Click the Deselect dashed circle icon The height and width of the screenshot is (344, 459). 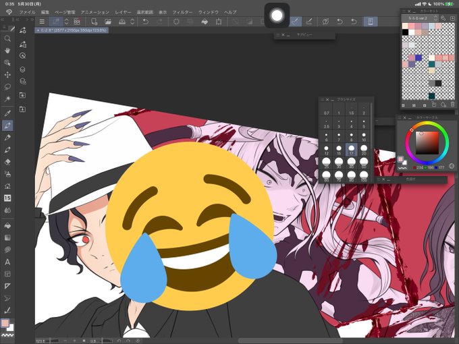(176, 22)
